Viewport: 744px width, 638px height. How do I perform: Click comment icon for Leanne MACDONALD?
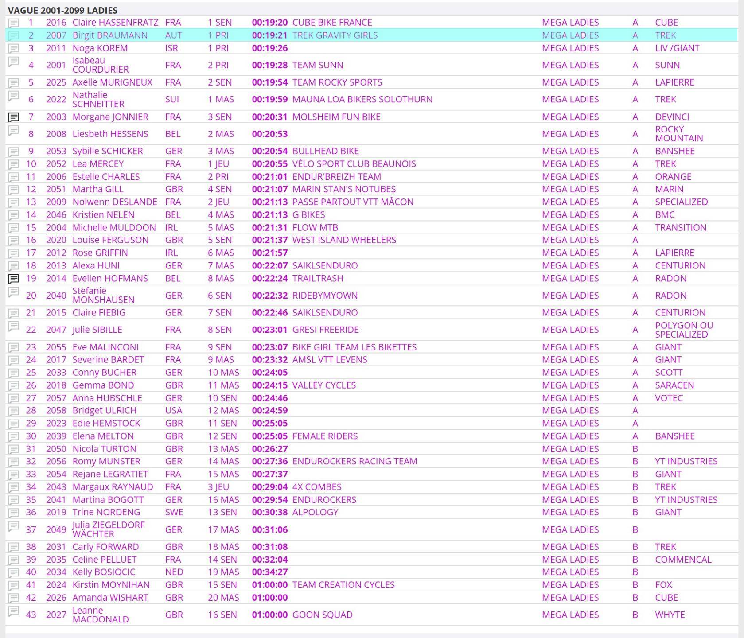tap(14, 611)
